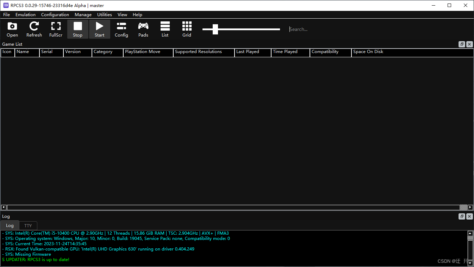Sort by the Version column header
The image size is (474, 267).
click(x=77, y=52)
